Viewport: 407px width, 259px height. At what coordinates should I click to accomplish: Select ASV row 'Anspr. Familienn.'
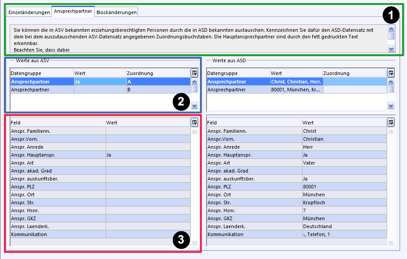100,131
